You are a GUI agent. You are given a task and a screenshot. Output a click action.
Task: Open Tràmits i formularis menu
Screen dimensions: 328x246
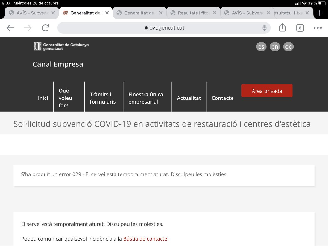[x=103, y=98]
